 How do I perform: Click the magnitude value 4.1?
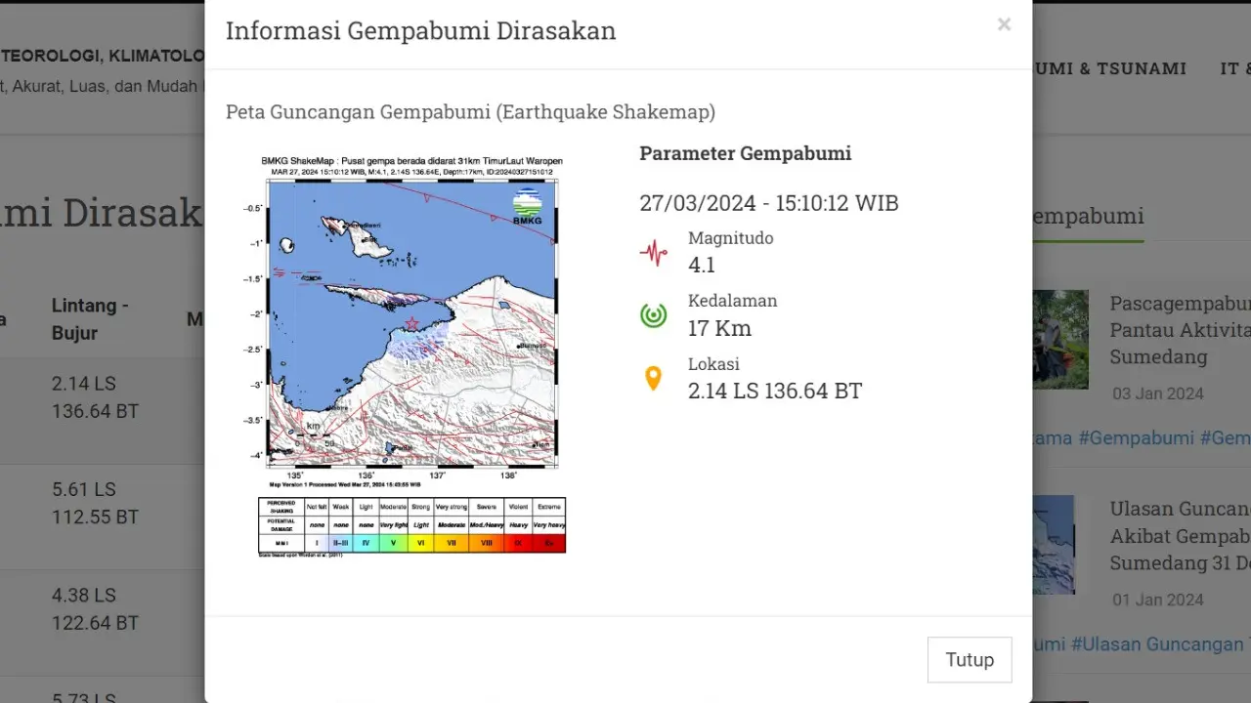point(702,266)
